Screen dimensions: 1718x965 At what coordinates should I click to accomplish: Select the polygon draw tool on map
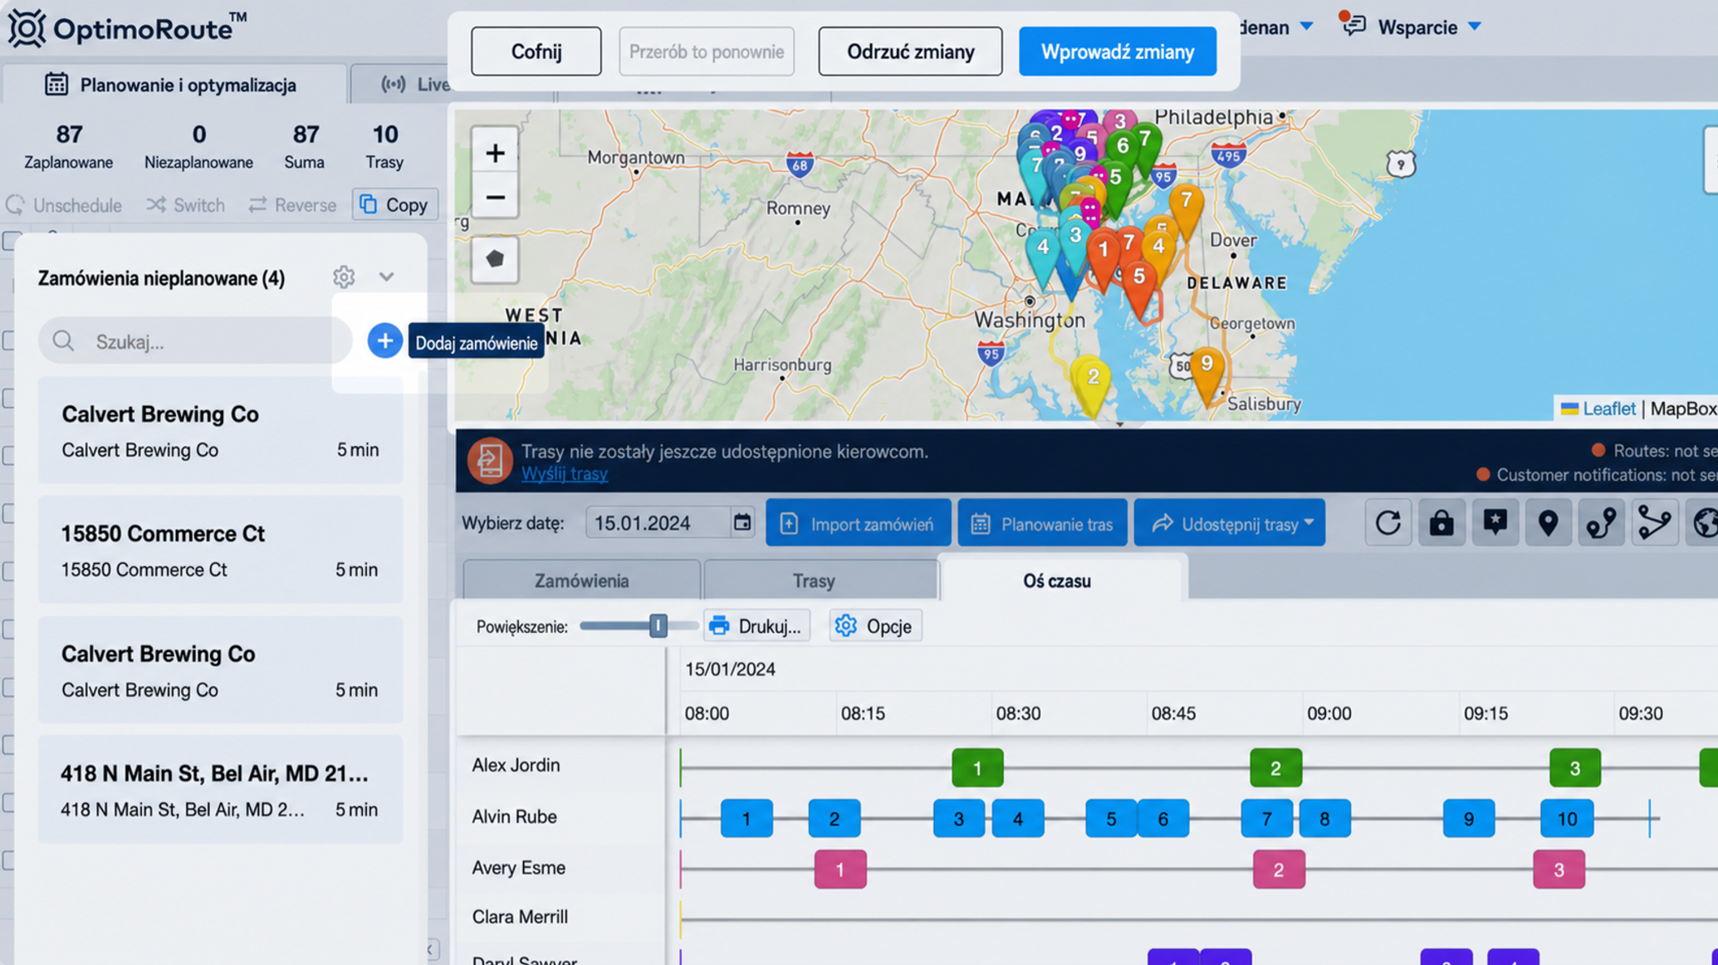pyautogui.click(x=495, y=259)
